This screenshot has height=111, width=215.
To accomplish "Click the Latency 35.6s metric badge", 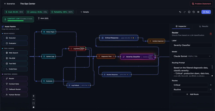I will tap(37, 12).
